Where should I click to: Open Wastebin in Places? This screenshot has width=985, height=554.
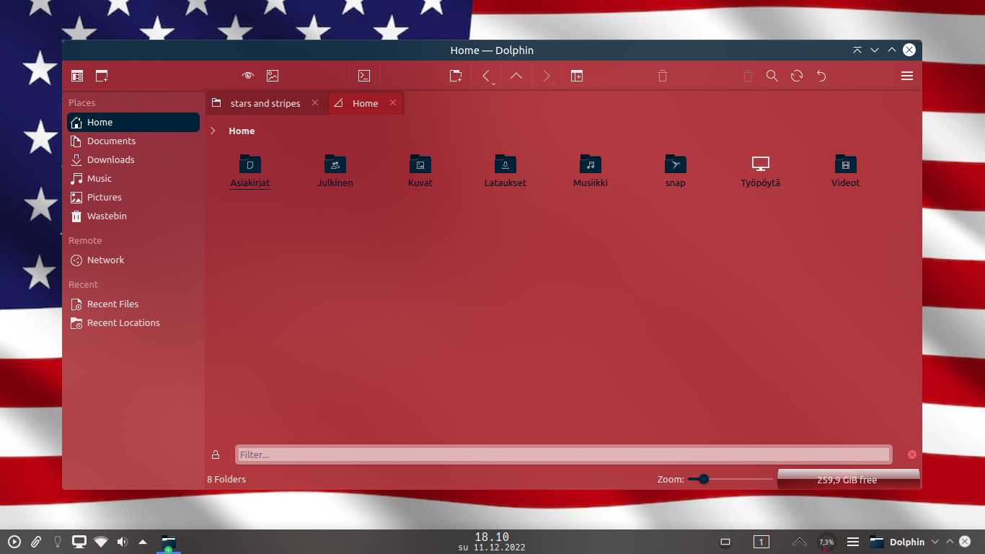133,216
